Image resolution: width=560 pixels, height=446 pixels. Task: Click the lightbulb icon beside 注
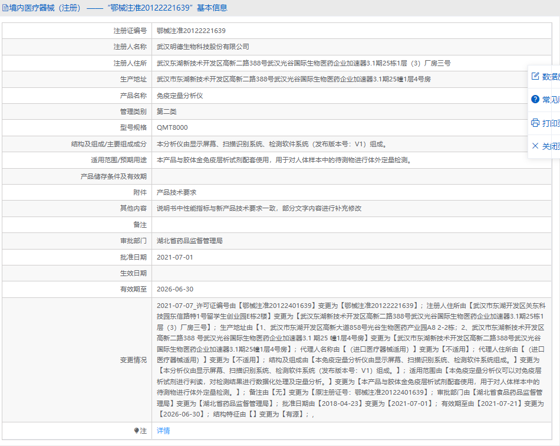(136, 431)
